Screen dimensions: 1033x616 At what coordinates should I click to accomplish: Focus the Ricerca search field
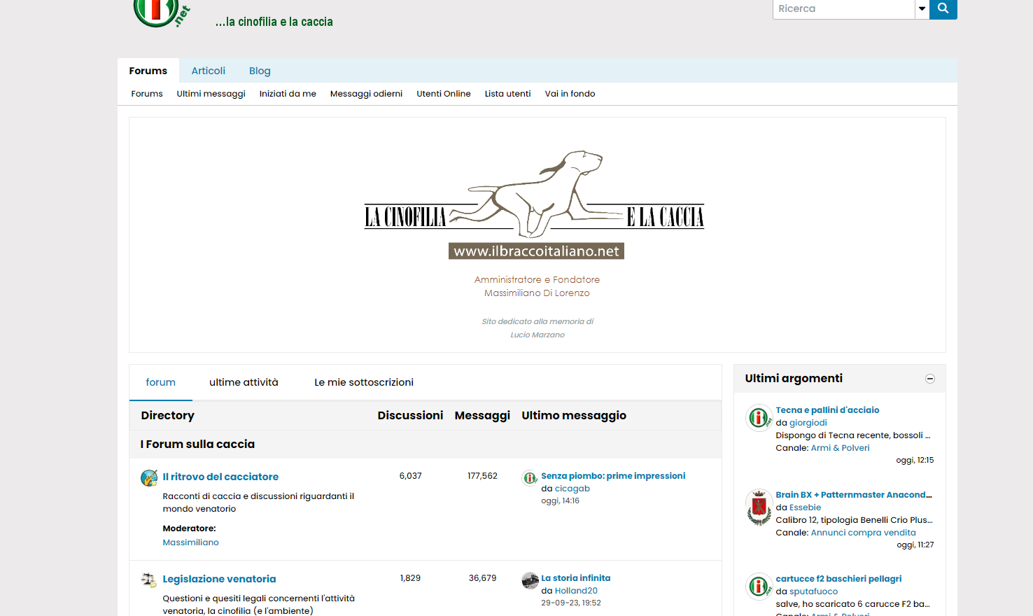(843, 9)
